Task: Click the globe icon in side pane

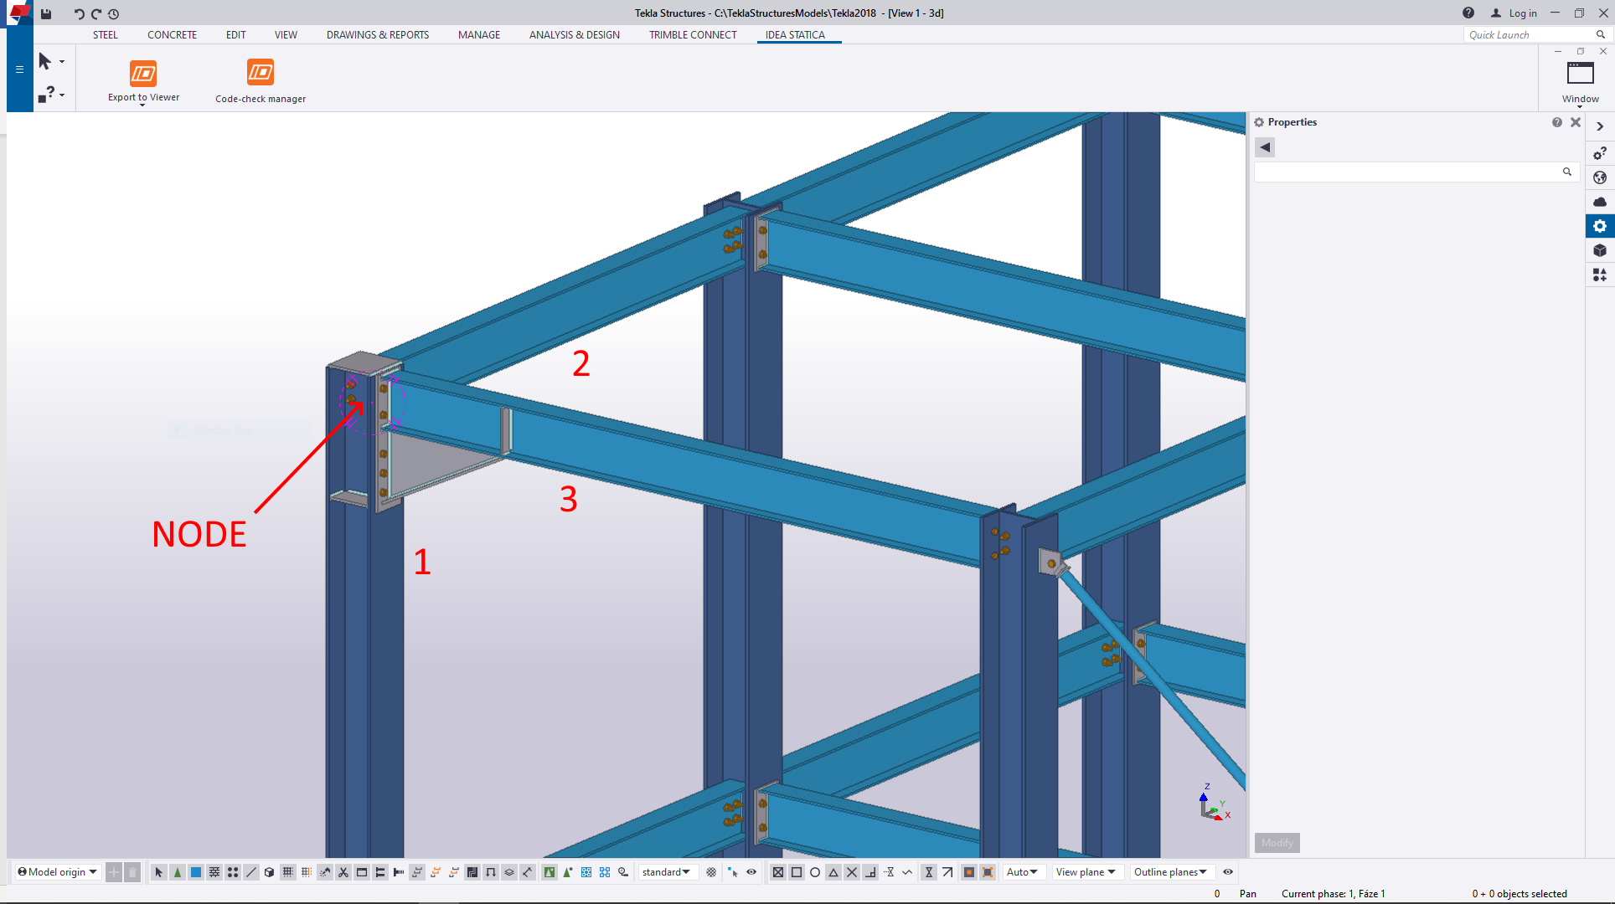Action: pos(1600,177)
